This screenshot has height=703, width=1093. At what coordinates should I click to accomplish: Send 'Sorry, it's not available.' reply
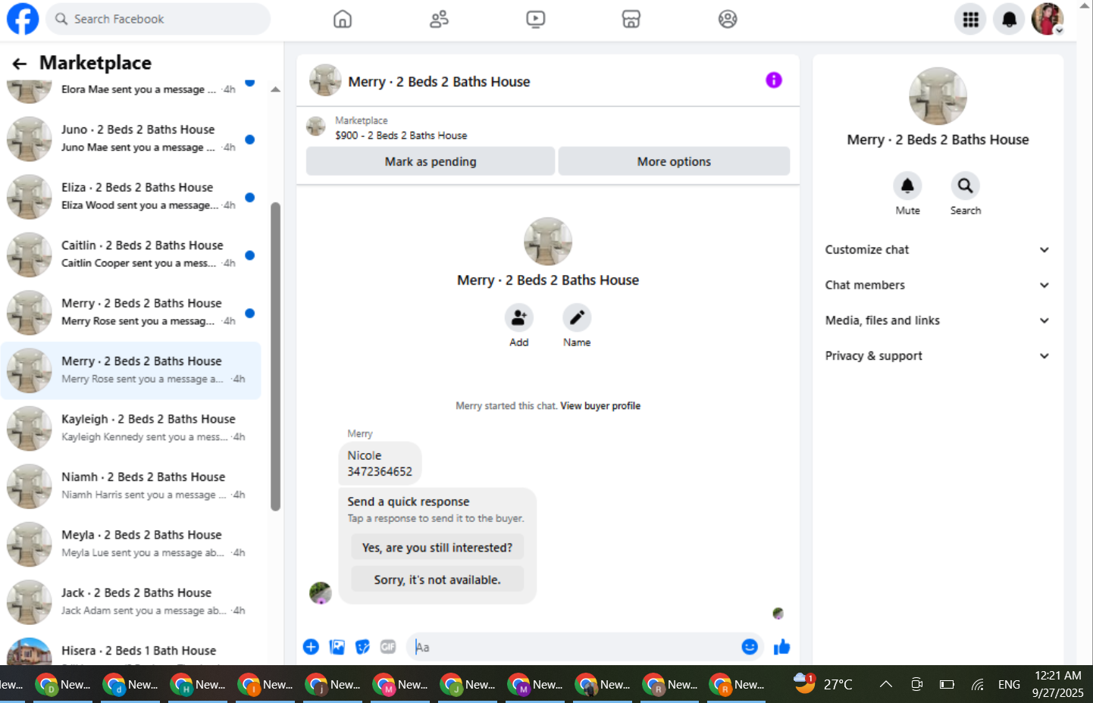[437, 580]
